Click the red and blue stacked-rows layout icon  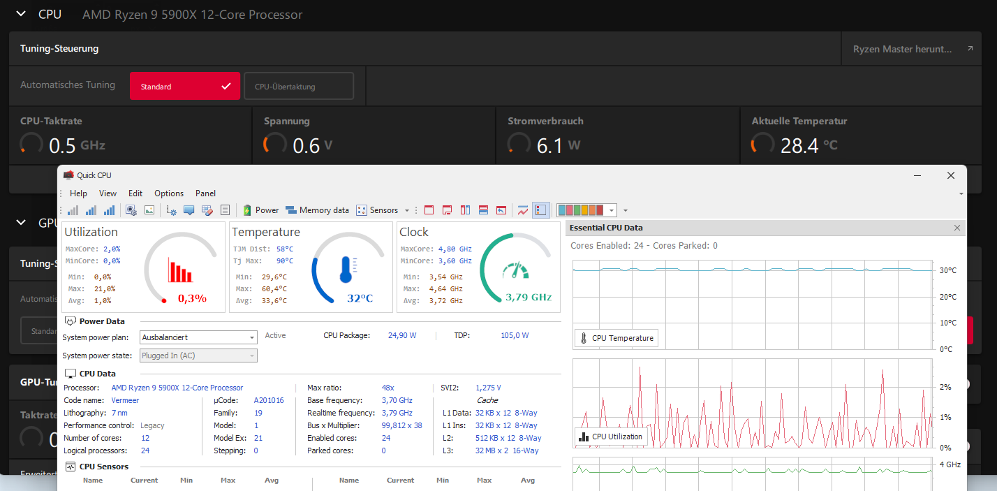[x=483, y=210]
